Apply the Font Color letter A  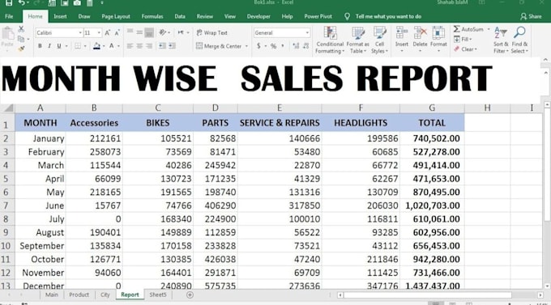click(111, 46)
